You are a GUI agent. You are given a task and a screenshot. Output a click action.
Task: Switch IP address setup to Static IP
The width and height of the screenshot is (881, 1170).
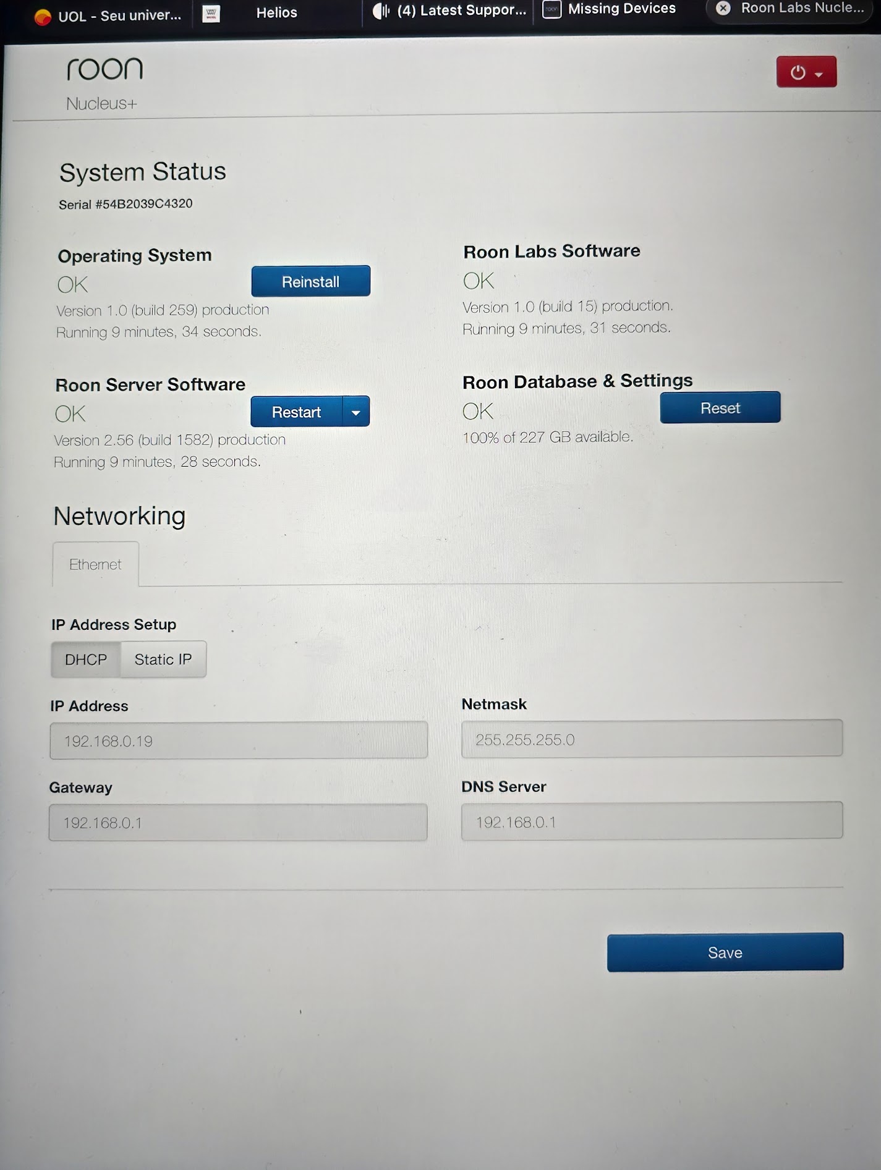163,659
